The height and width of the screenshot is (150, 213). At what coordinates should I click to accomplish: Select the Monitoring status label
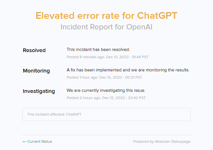[x=36, y=71]
